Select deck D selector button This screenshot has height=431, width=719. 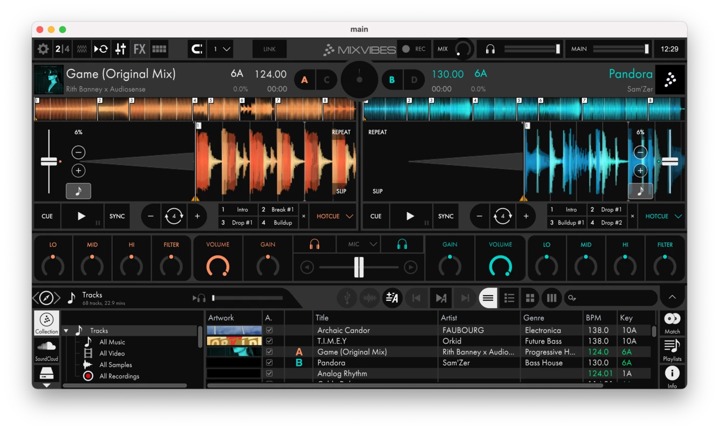click(414, 80)
